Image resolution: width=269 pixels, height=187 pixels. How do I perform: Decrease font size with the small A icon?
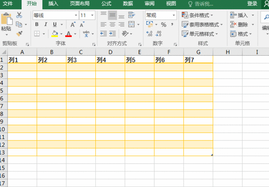[x=82, y=24]
